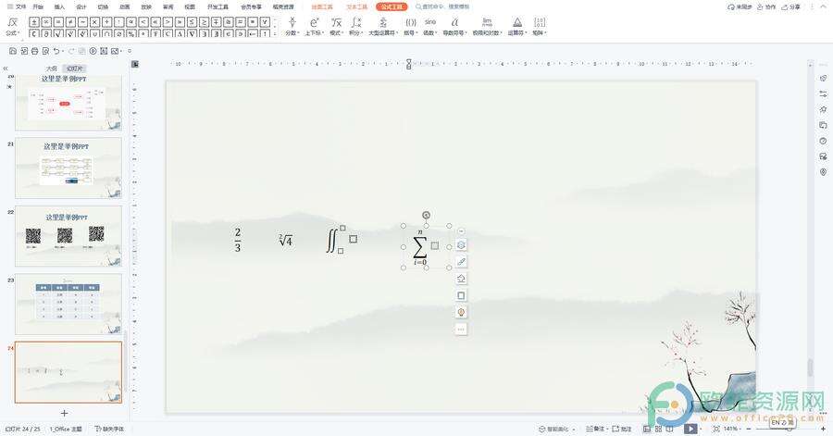Open the 函数 function dropdown

[x=429, y=27]
